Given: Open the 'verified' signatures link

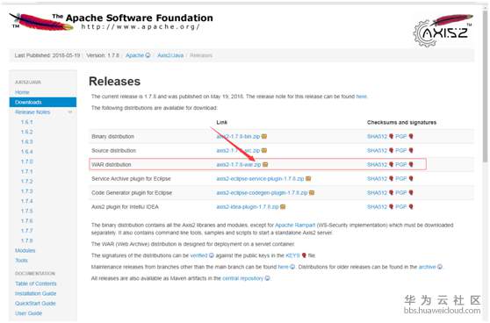Looking at the screenshot, I should [x=199, y=255].
